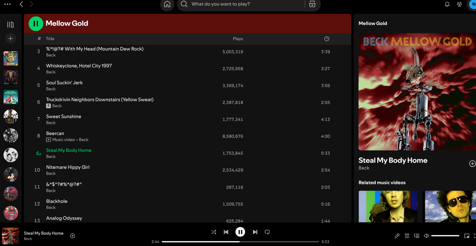476x246 pixels.
Task: Open the miniplayer
Action: [x=466, y=236]
